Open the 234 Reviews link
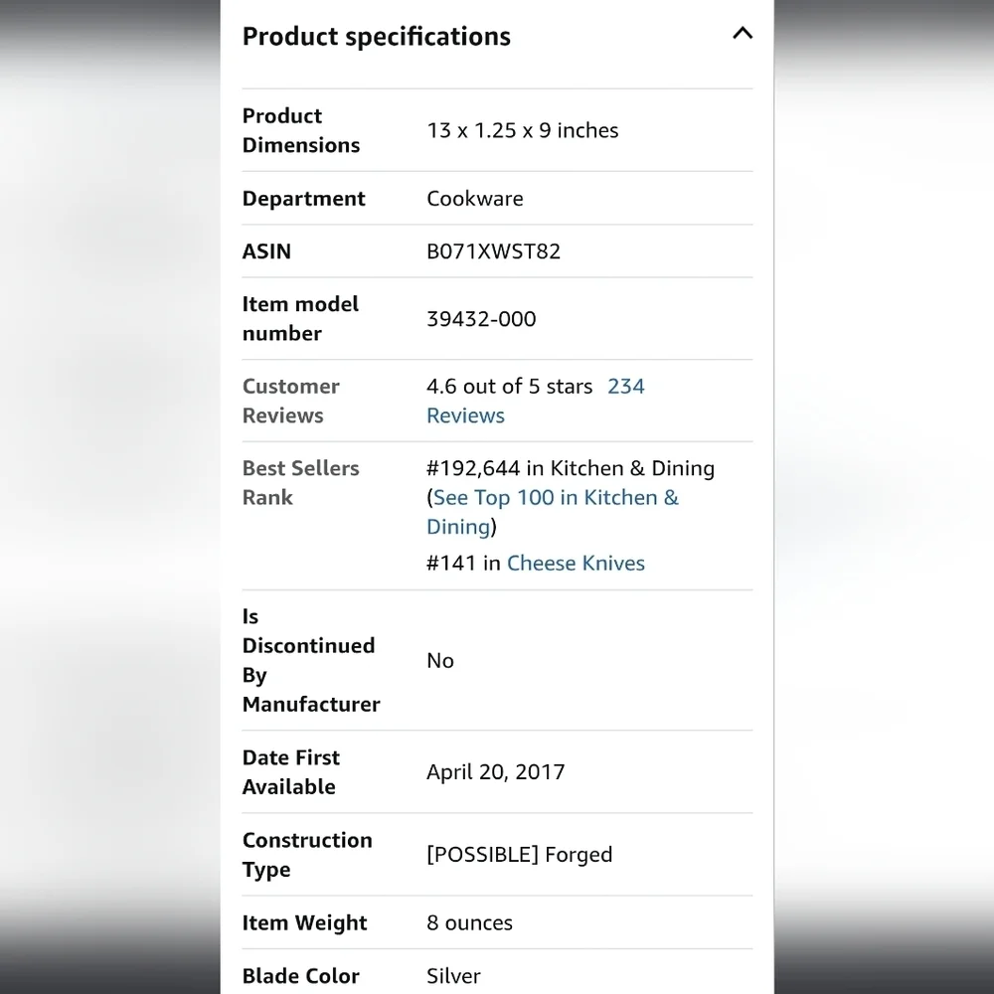This screenshot has width=994, height=994. point(536,401)
